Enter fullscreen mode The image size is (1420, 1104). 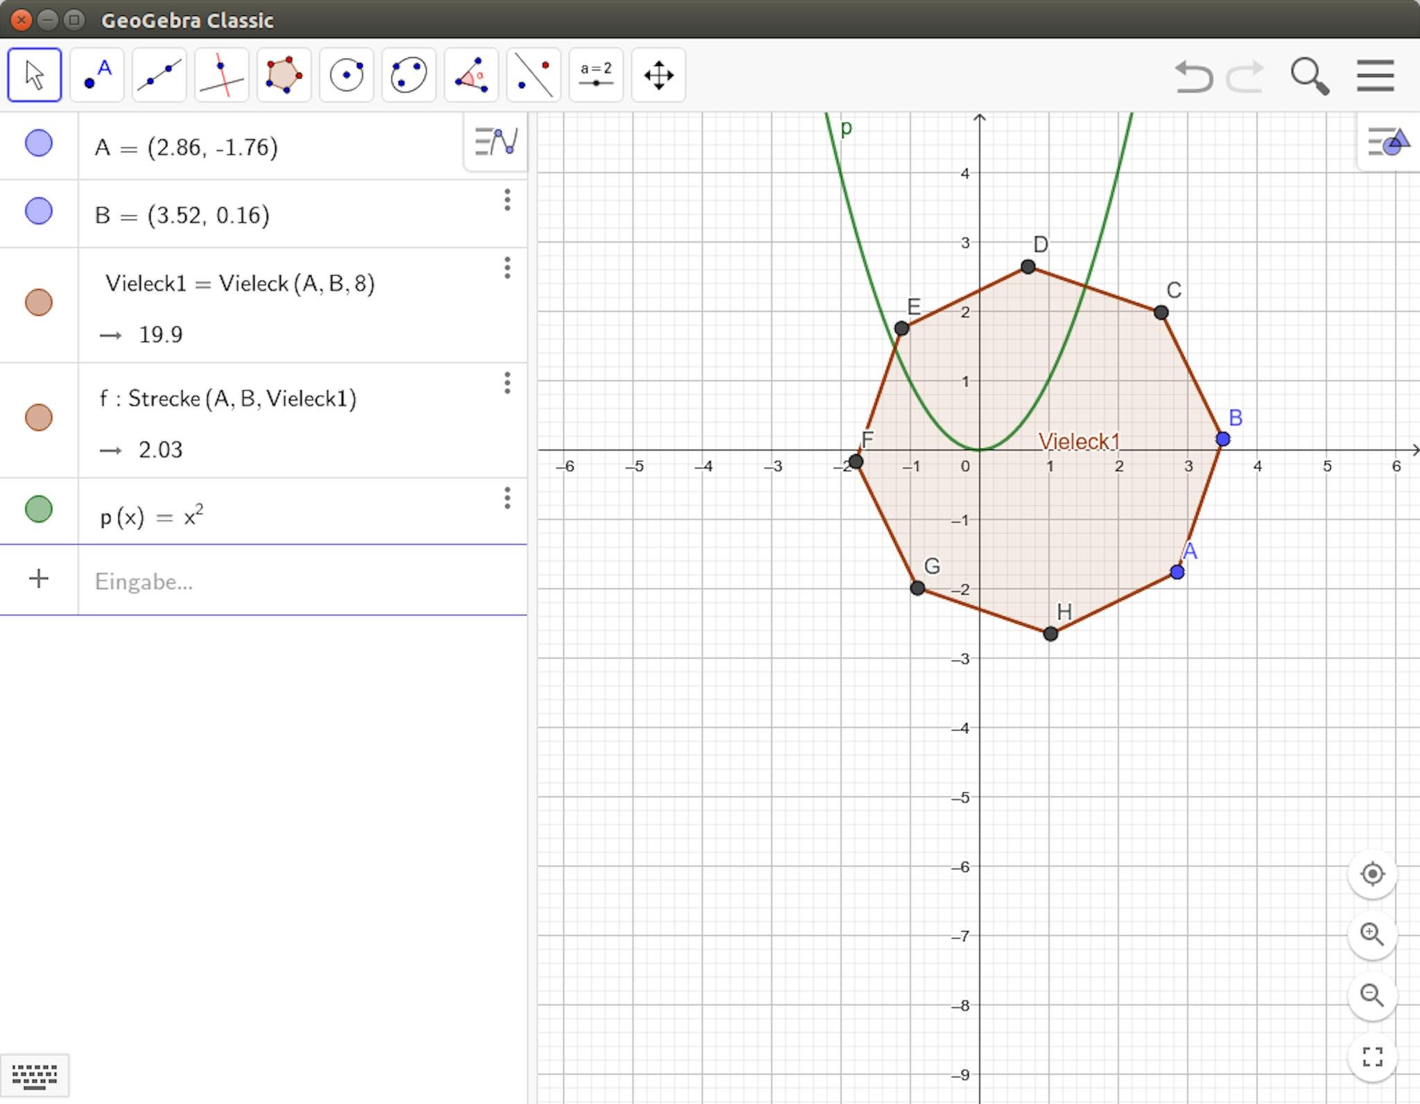click(x=1373, y=1056)
